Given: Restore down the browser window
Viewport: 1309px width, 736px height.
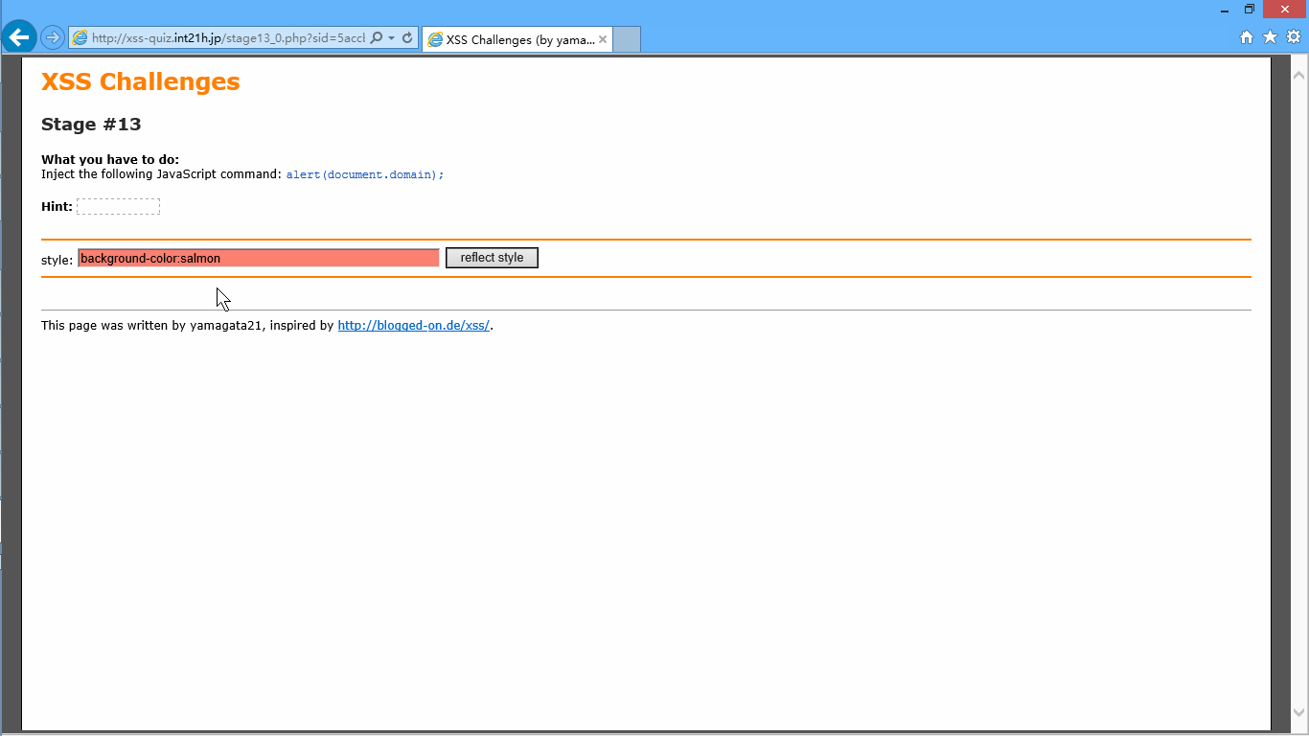Looking at the screenshot, I should (1250, 10).
